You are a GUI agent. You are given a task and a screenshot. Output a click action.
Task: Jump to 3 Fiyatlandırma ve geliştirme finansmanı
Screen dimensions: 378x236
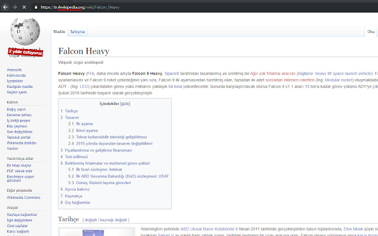coord(96,150)
